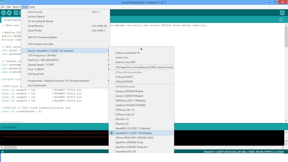Image resolution: width=288 pixels, height=162 pixels.
Task: Expand the Port "COM10" submenu
Action: pyautogui.click(x=65, y=69)
